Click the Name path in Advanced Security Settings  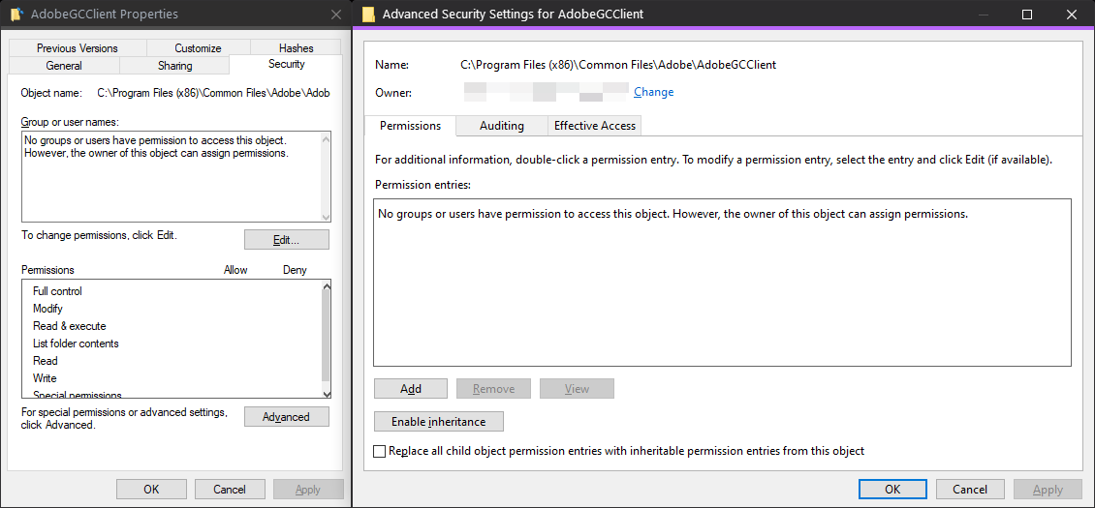(x=618, y=64)
